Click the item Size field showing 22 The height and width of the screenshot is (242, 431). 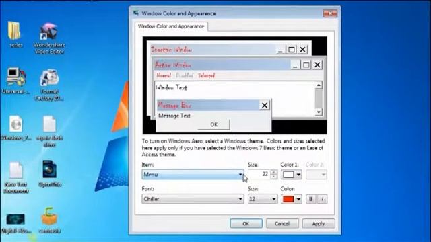coord(259,175)
